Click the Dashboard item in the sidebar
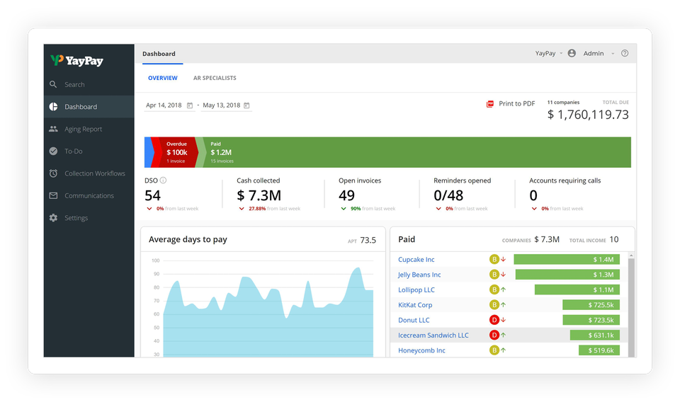This screenshot has height=402, width=680. point(81,107)
